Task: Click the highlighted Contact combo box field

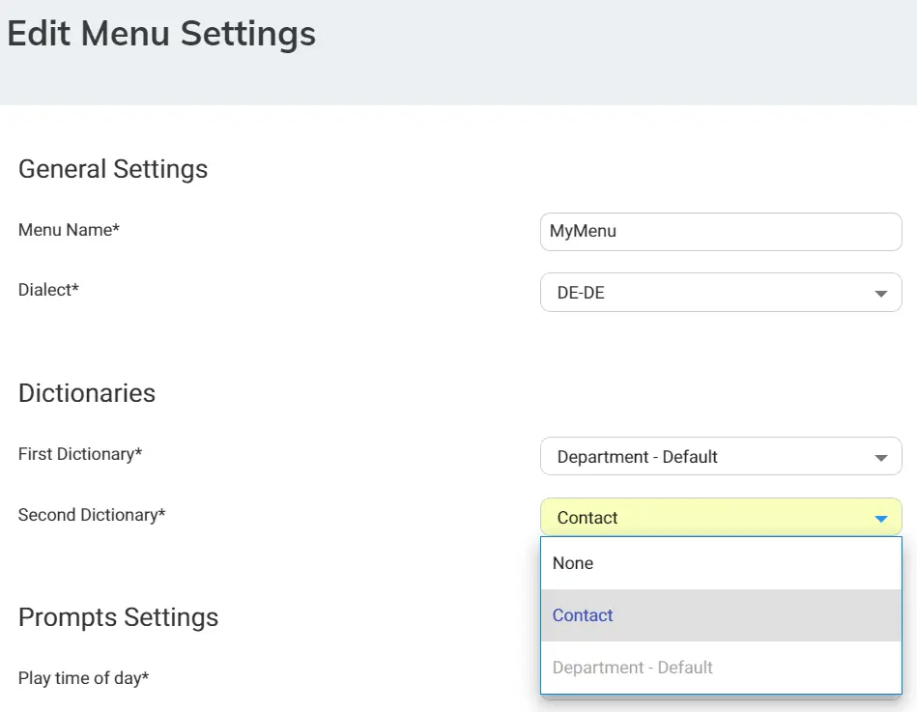Action: pos(721,517)
